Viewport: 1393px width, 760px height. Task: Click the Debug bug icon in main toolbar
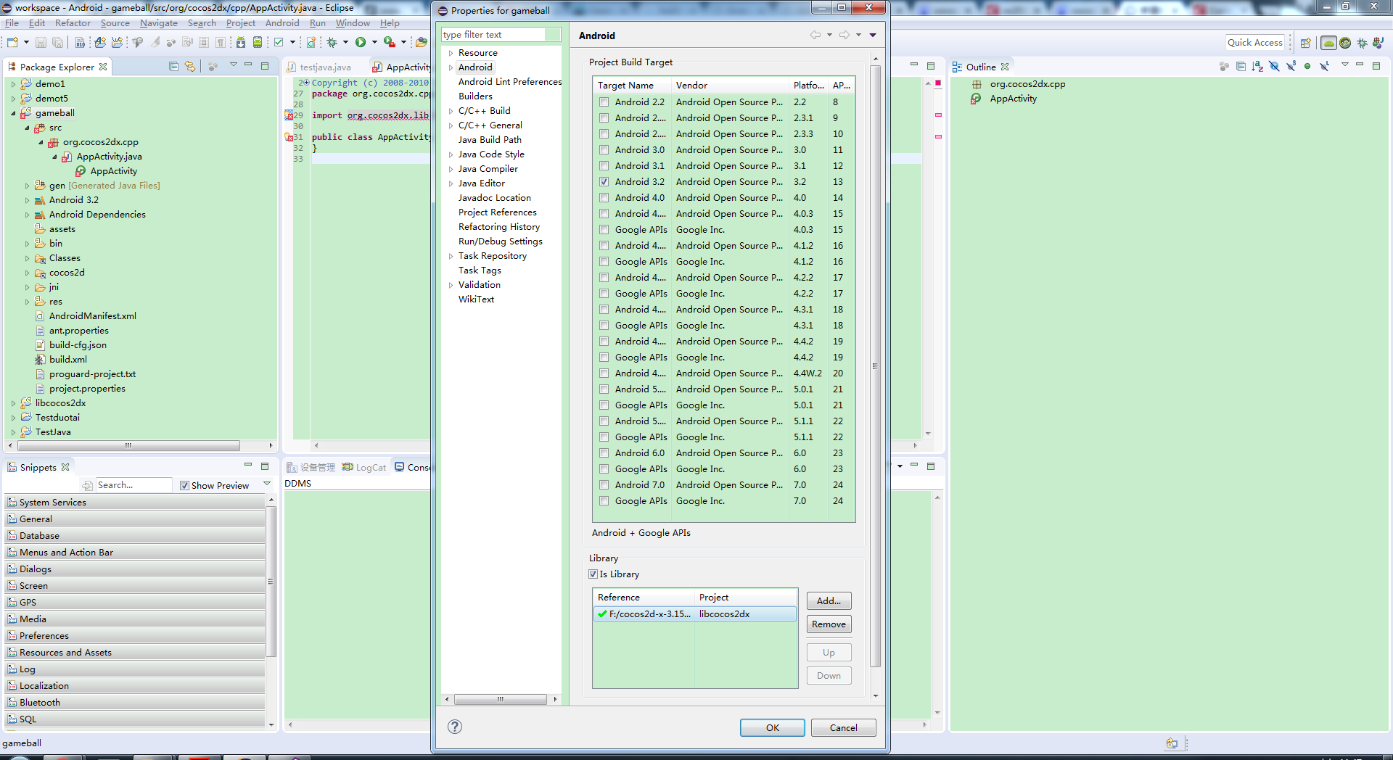tap(332, 42)
